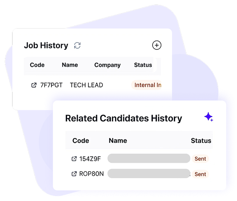
Task: Sort candidates by Status column header
Action: pyautogui.click(x=201, y=140)
